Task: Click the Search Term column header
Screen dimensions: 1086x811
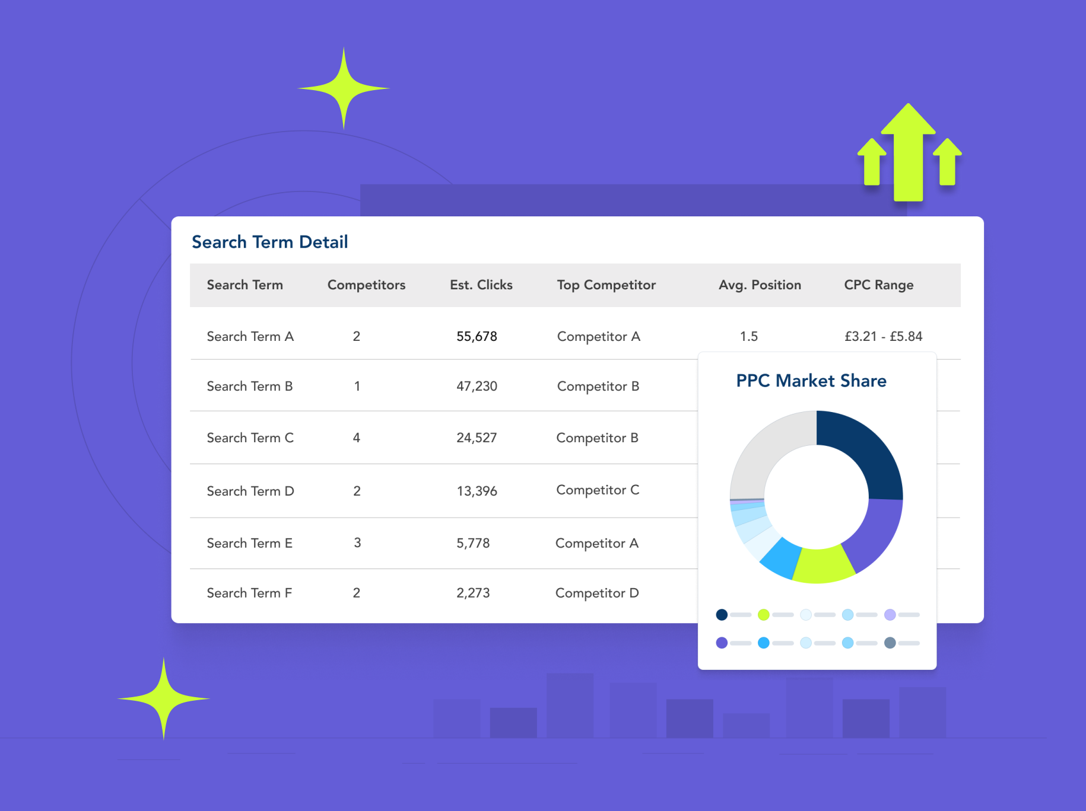Action: coord(244,285)
